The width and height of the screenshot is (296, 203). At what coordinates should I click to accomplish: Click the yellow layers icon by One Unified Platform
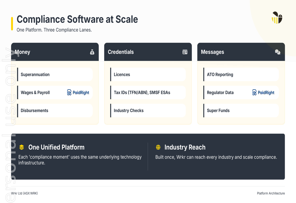[x=22, y=147]
